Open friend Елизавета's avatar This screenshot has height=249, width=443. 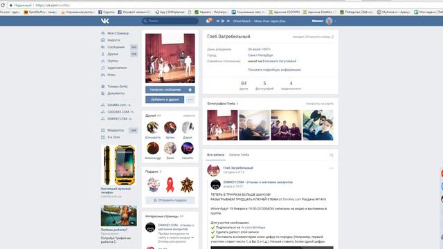coord(152,127)
